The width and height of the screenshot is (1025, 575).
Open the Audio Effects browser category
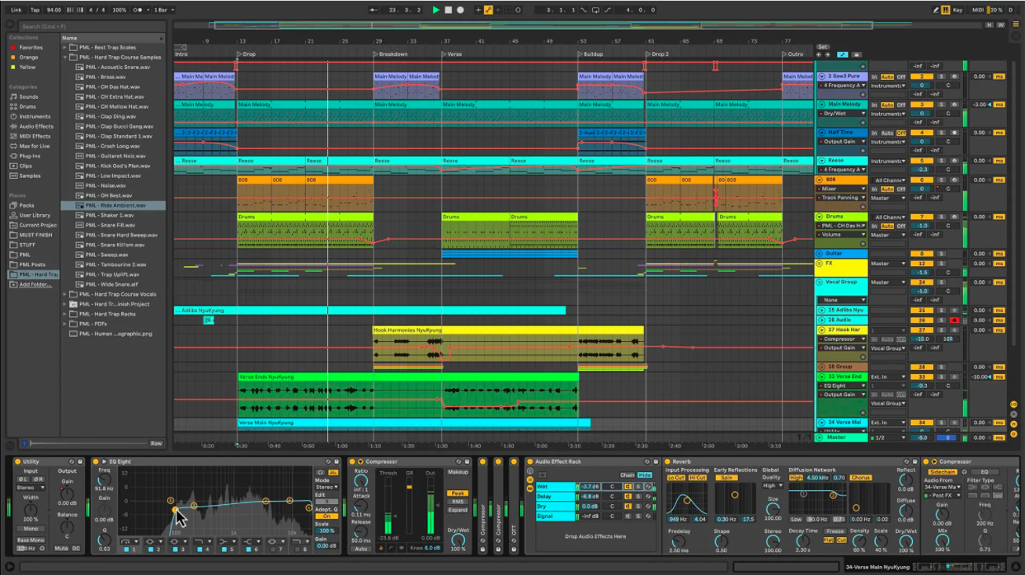tap(35, 126)
